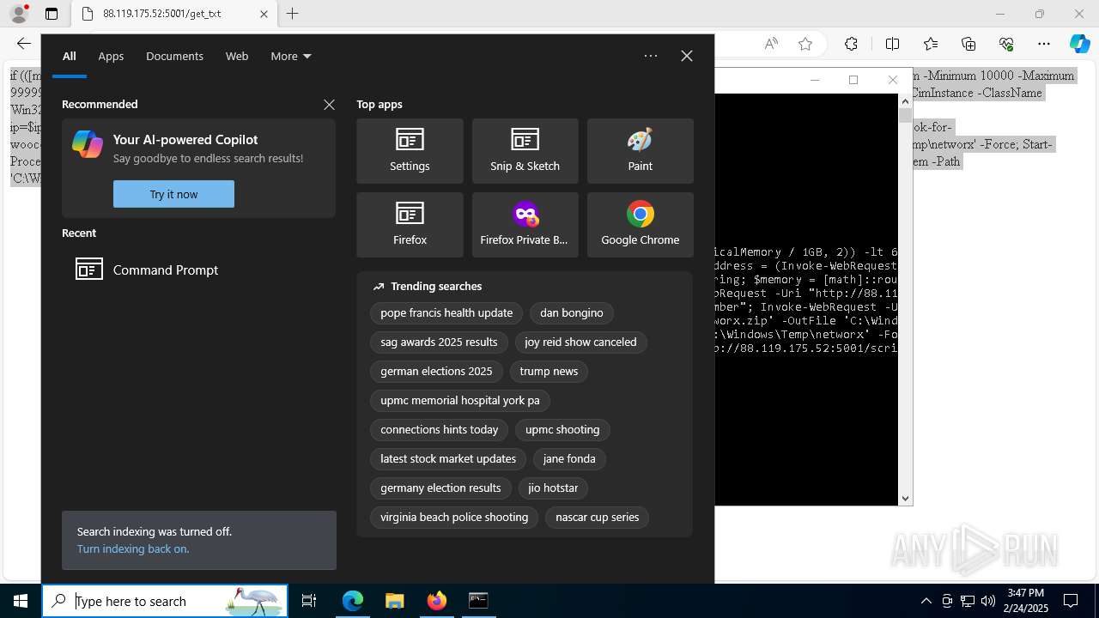Open Microsoft Edge taskbar icon

[x=353, y=601]
